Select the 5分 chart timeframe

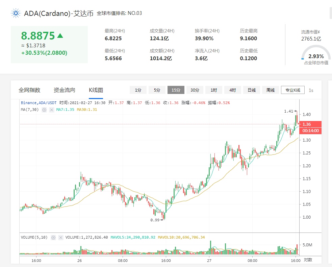(x=157, y=90)
